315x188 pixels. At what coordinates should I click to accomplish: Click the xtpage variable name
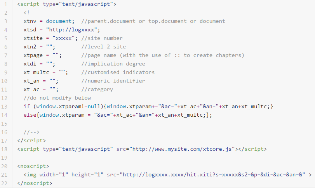(x=33, y=55)
